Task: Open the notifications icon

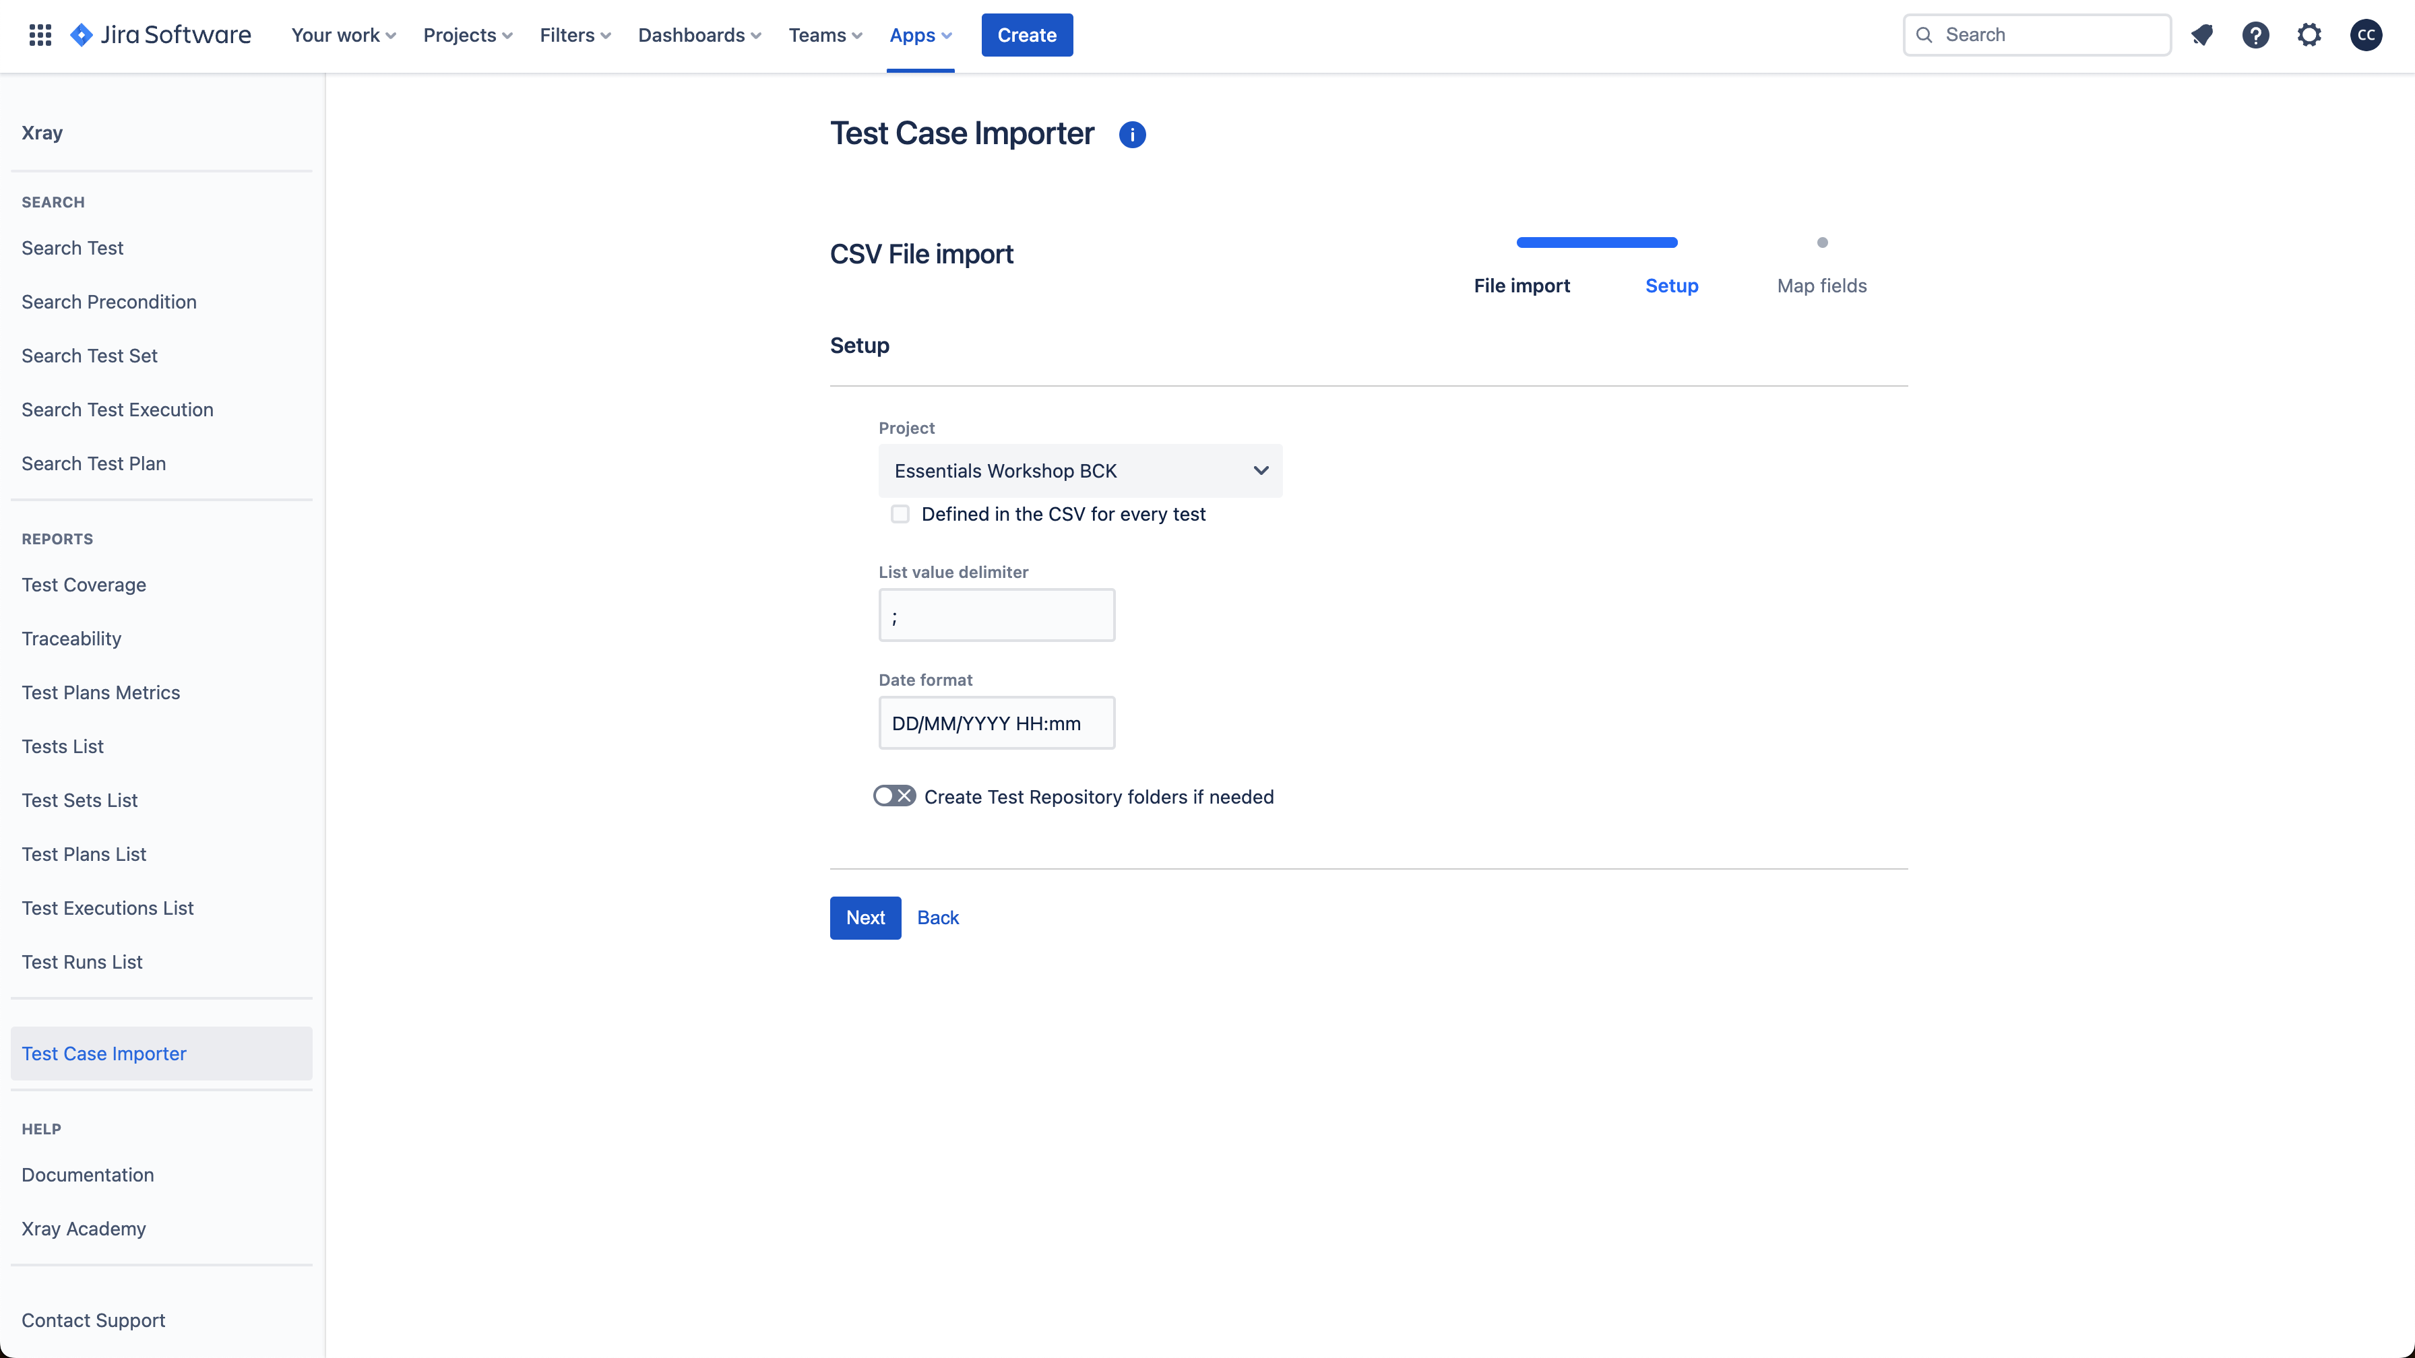Action: [2201, 34]
